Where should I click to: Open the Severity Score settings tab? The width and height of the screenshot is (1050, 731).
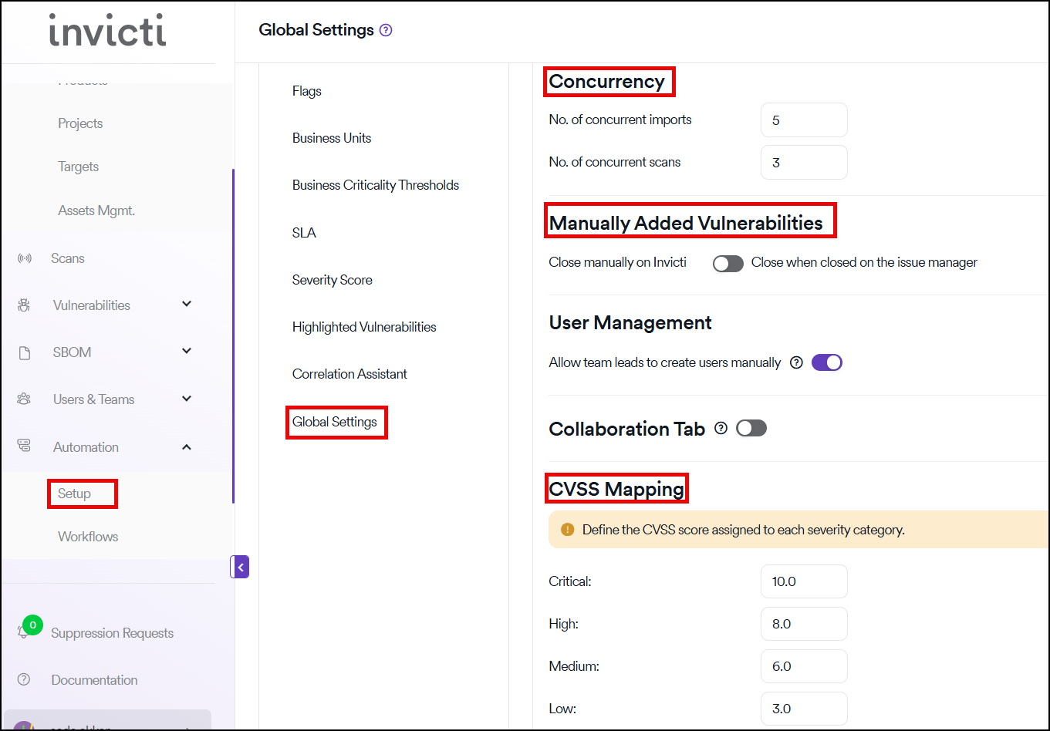point(332,280)
